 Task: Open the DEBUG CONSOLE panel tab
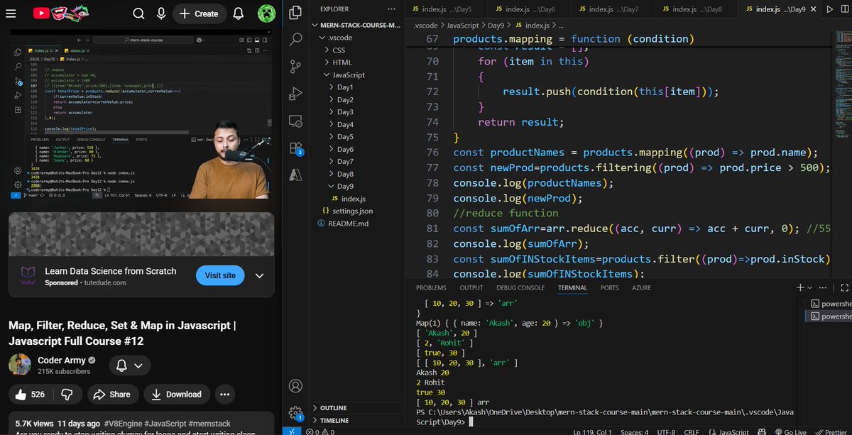point(520,288)
